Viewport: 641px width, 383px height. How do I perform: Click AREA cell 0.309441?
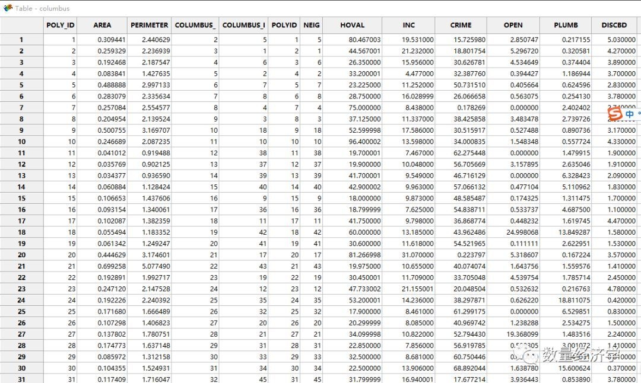coord(102,40)
